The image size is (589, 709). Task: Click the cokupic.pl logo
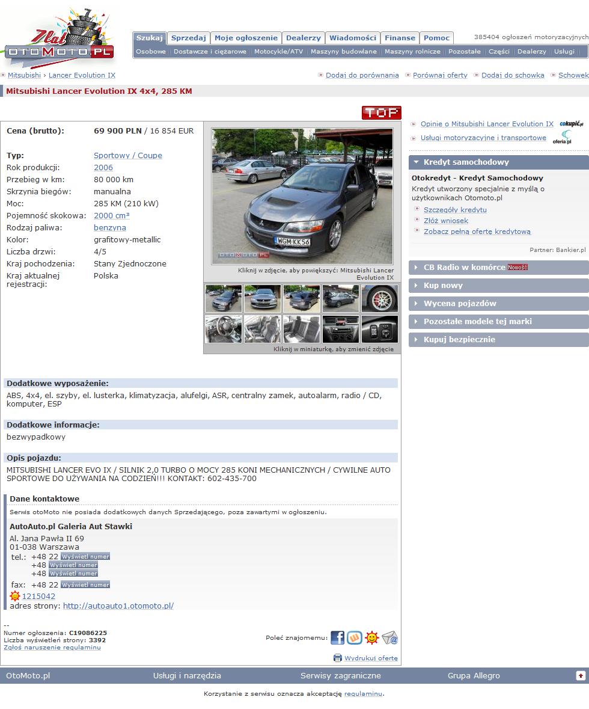[x=572, y=124]
